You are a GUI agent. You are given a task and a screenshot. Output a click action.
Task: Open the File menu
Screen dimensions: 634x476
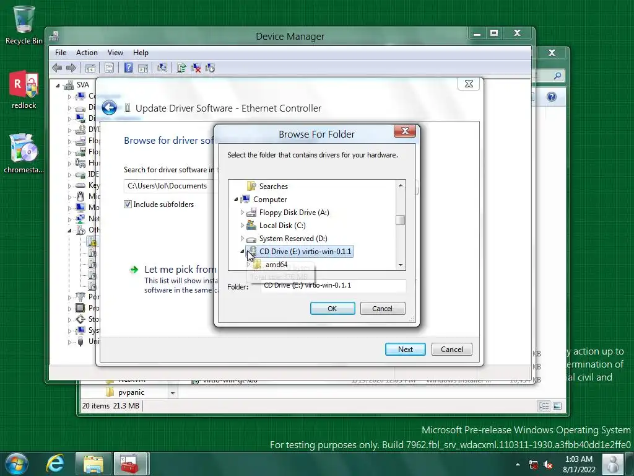pos(61,53)
